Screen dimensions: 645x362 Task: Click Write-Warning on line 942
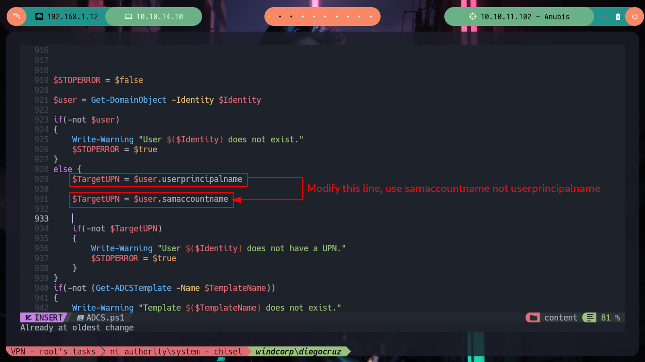[x=103, y=308]
